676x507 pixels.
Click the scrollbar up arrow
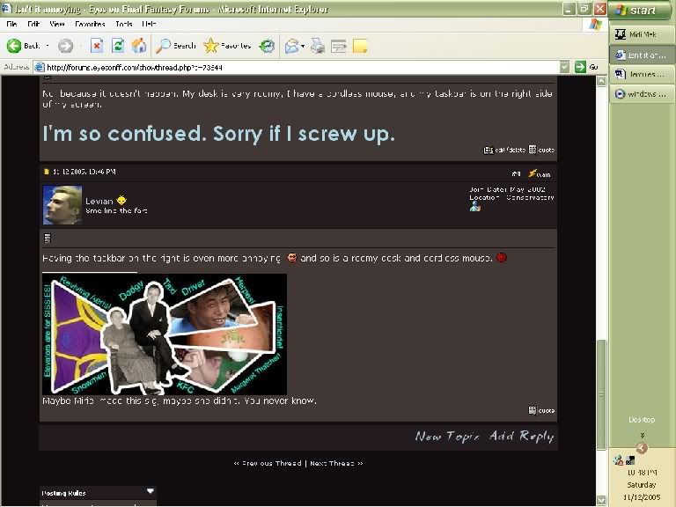tap(601, 81)
